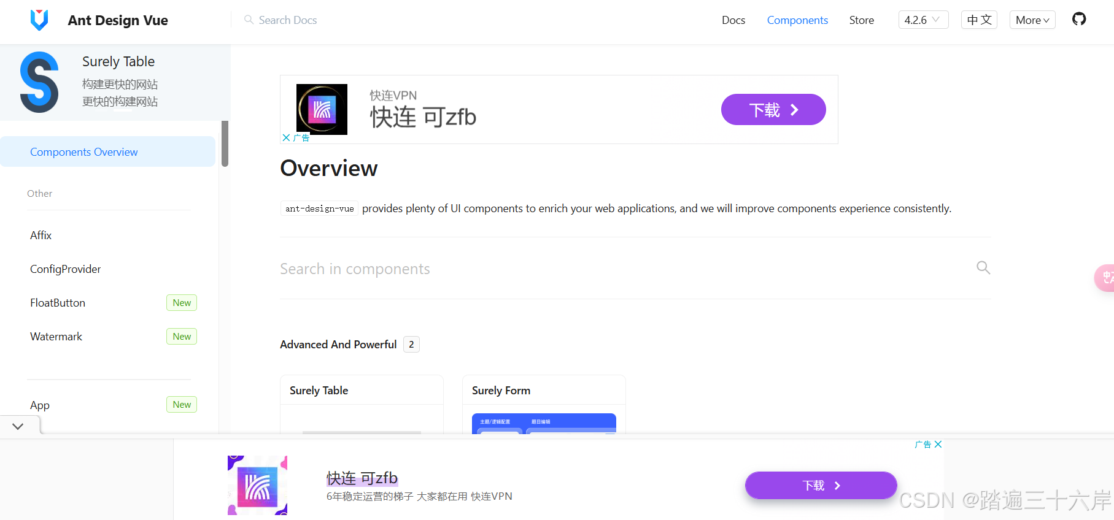Open Watermark in sidebar menu

coord(56,337)
